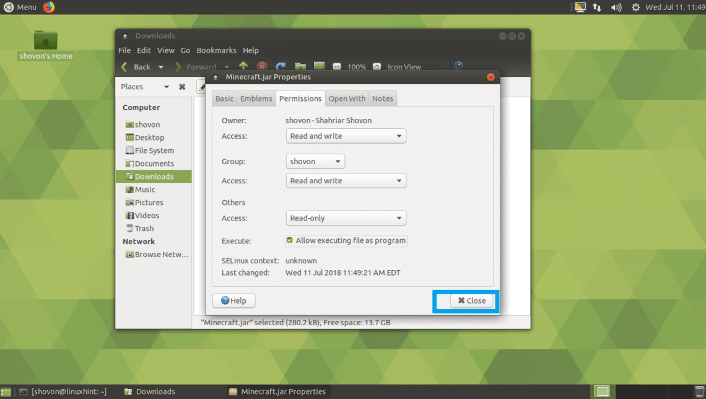Click the Close button in Properties dialog
Viewport: 706px width, 399px height.
point(471,300)
